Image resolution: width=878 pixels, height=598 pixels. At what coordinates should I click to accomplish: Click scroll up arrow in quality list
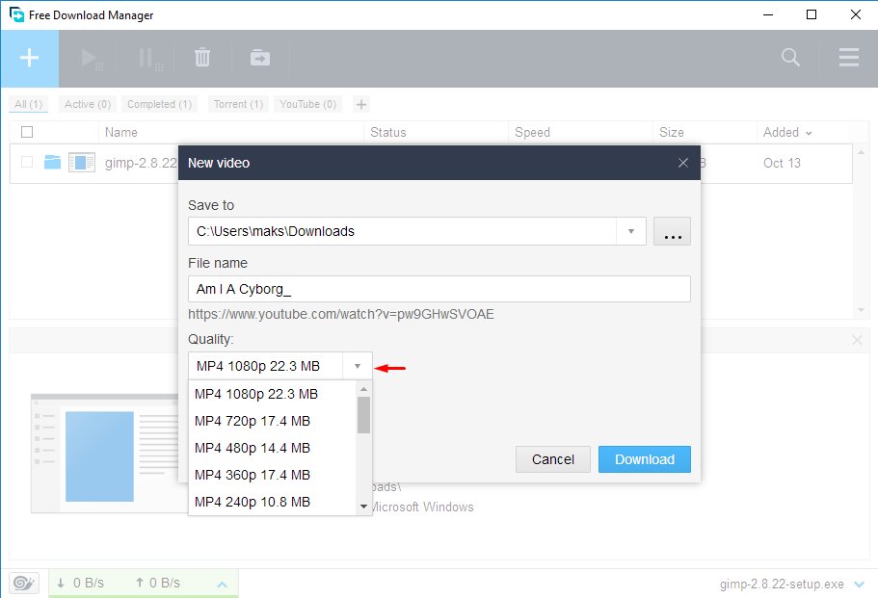point(363,389)
